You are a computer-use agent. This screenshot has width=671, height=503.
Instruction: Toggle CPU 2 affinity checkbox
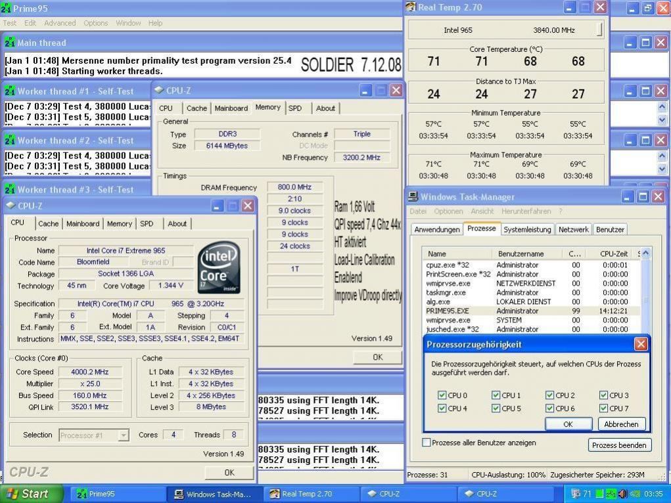pyautogui.click(x=550, y=395)
